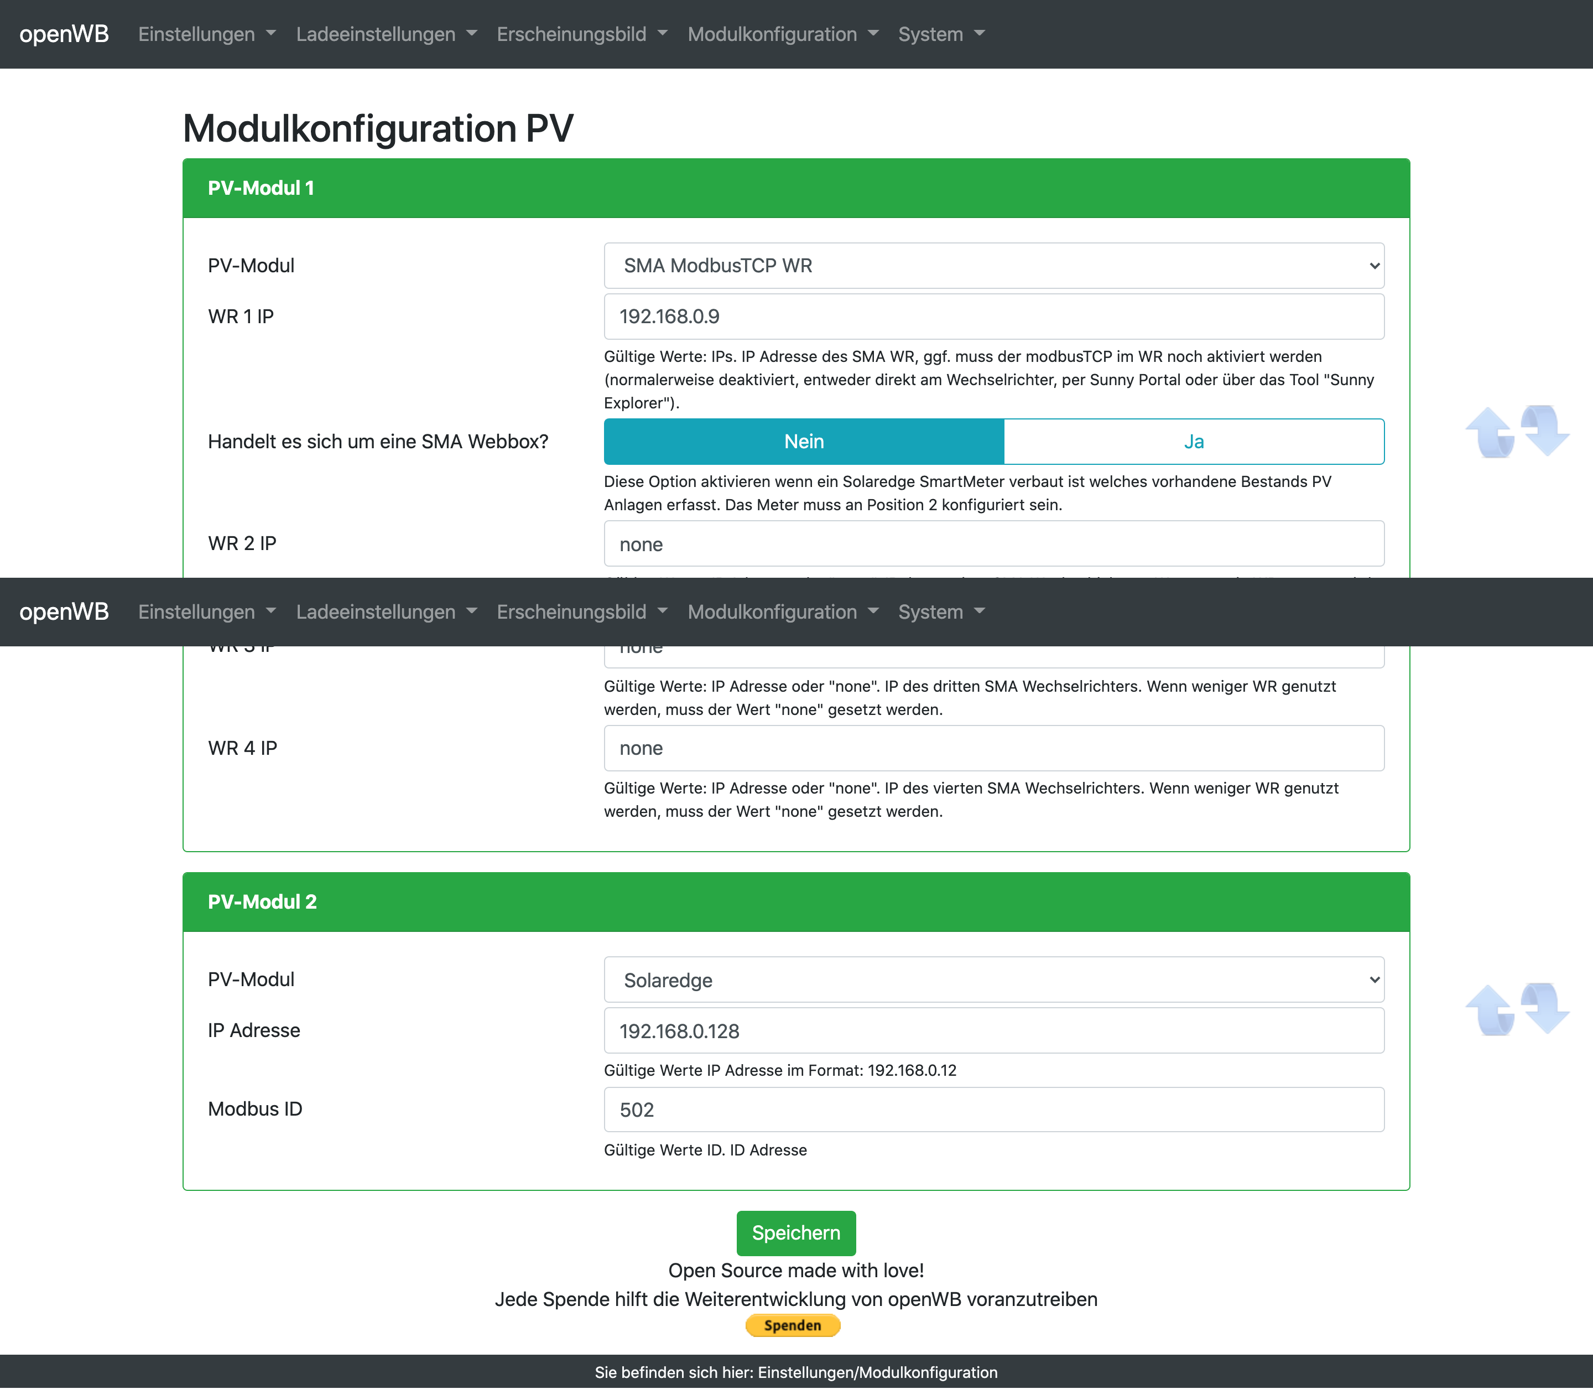Viewport: 1593px width, 1389px height.
Task: Click scroll-up arrow beside the Webbox option
Action: pos(1490,433)
